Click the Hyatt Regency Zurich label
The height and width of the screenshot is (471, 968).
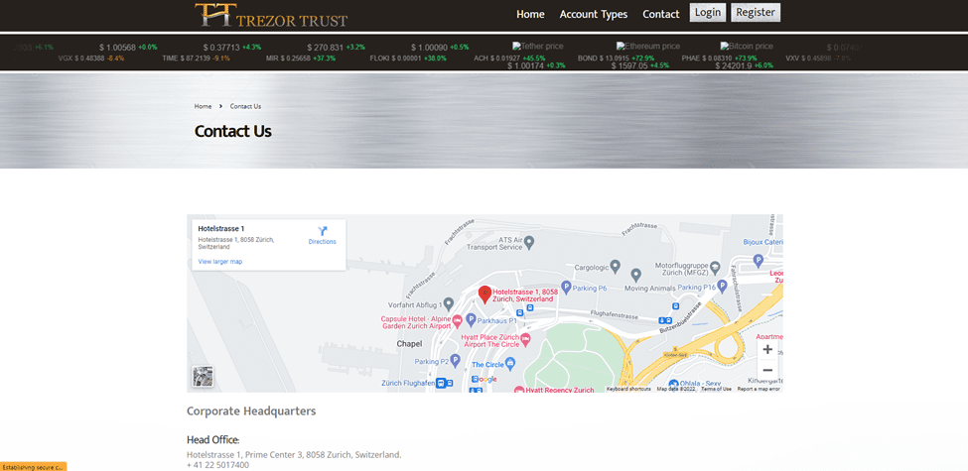(x=559, y=390)
